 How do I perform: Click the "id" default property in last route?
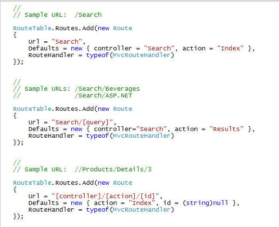[167, 203]
